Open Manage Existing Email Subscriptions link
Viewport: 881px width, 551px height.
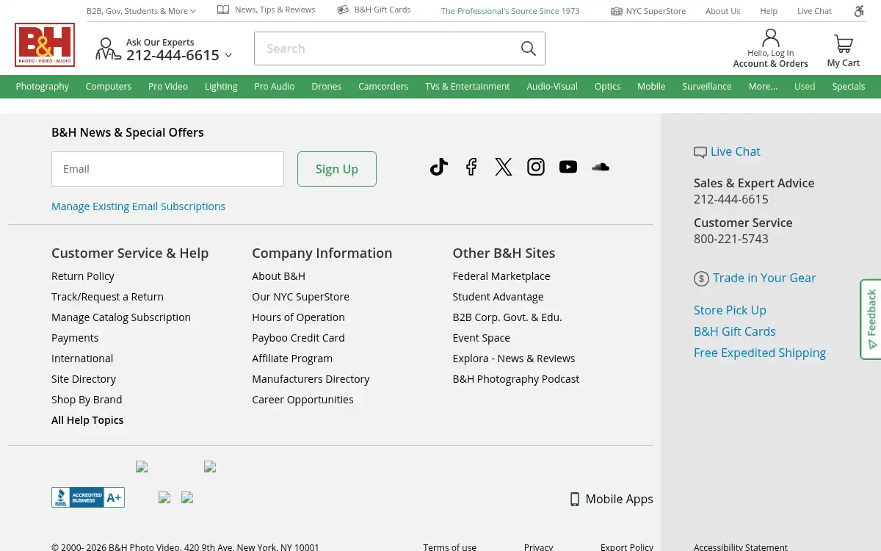point(138,206)
